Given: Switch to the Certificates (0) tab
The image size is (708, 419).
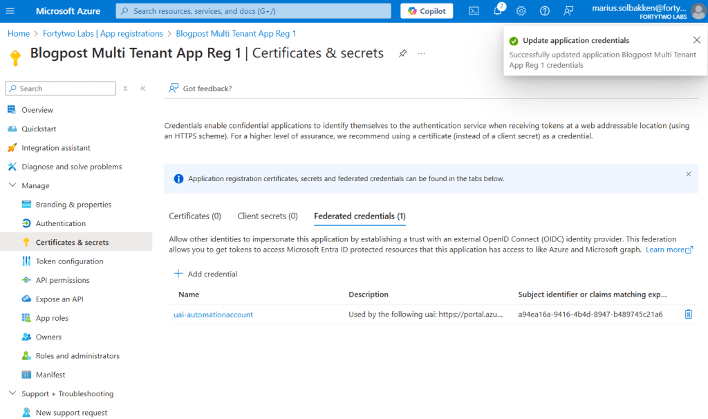Looking at the screenshot, I should pyautogui.click(x=195, y=216).
